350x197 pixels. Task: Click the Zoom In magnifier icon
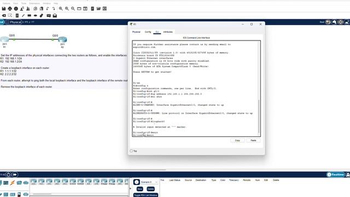(61, 9)
